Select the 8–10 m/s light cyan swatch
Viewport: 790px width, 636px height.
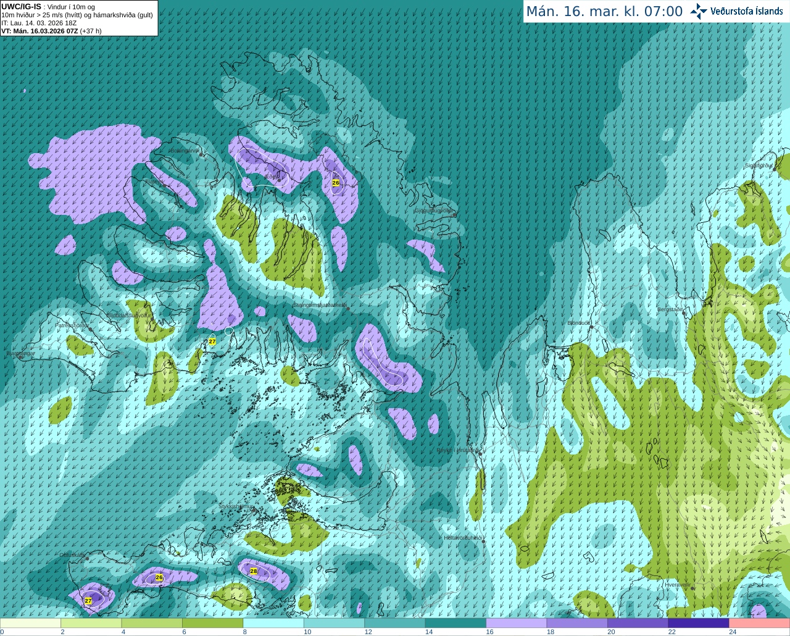tap(273, 623)
